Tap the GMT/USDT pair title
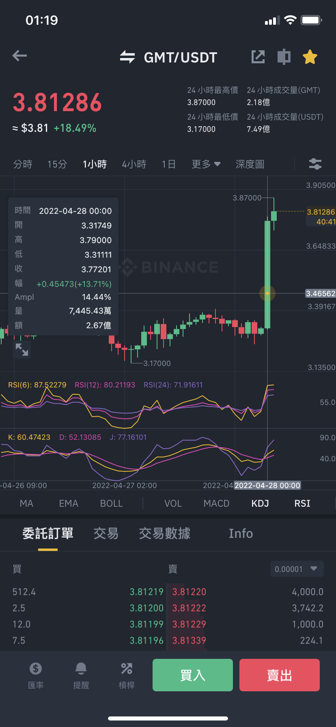This screenshot has width=336, height=727. [x=181, y=58]
